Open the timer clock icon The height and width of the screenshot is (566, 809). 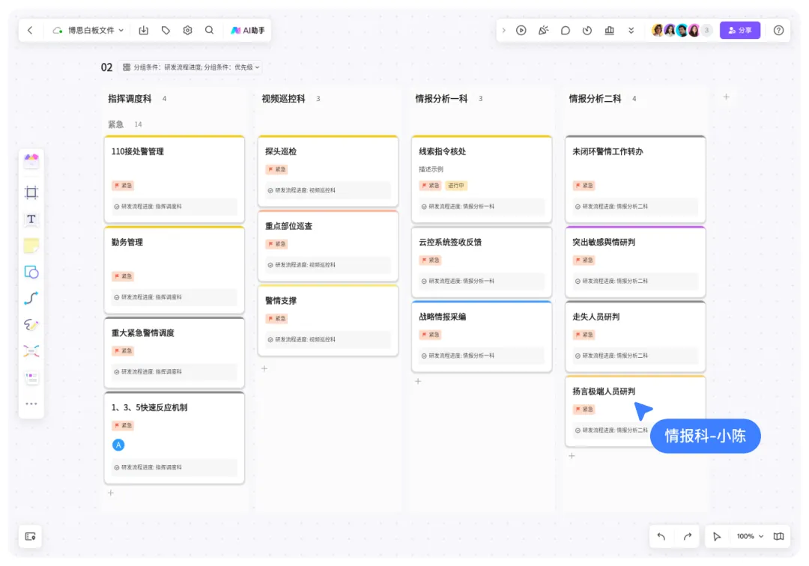click(x=587, y=31)
